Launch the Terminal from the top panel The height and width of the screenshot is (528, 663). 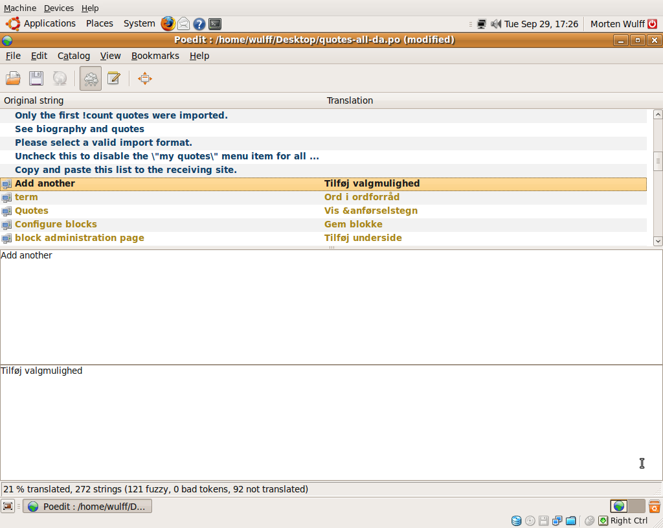coord(215,24)
